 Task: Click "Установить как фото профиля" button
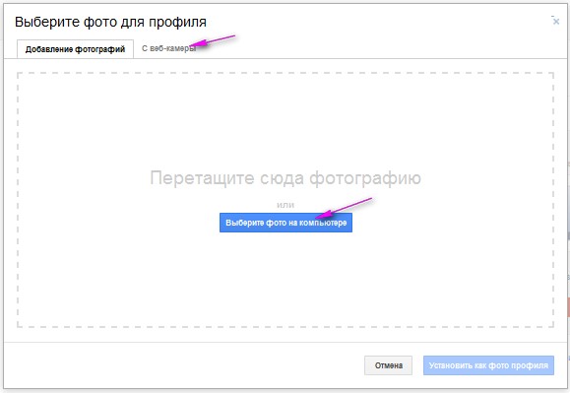pos(488,365)
